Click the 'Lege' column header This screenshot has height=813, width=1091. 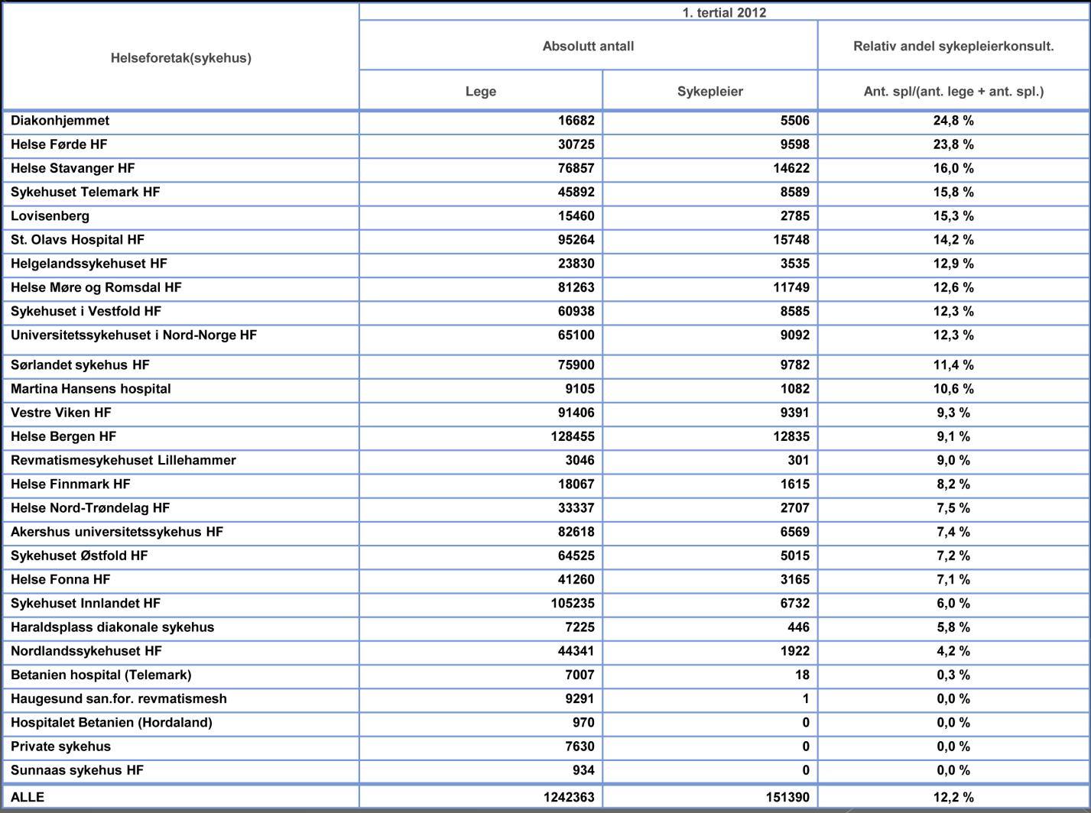point(481,92)
